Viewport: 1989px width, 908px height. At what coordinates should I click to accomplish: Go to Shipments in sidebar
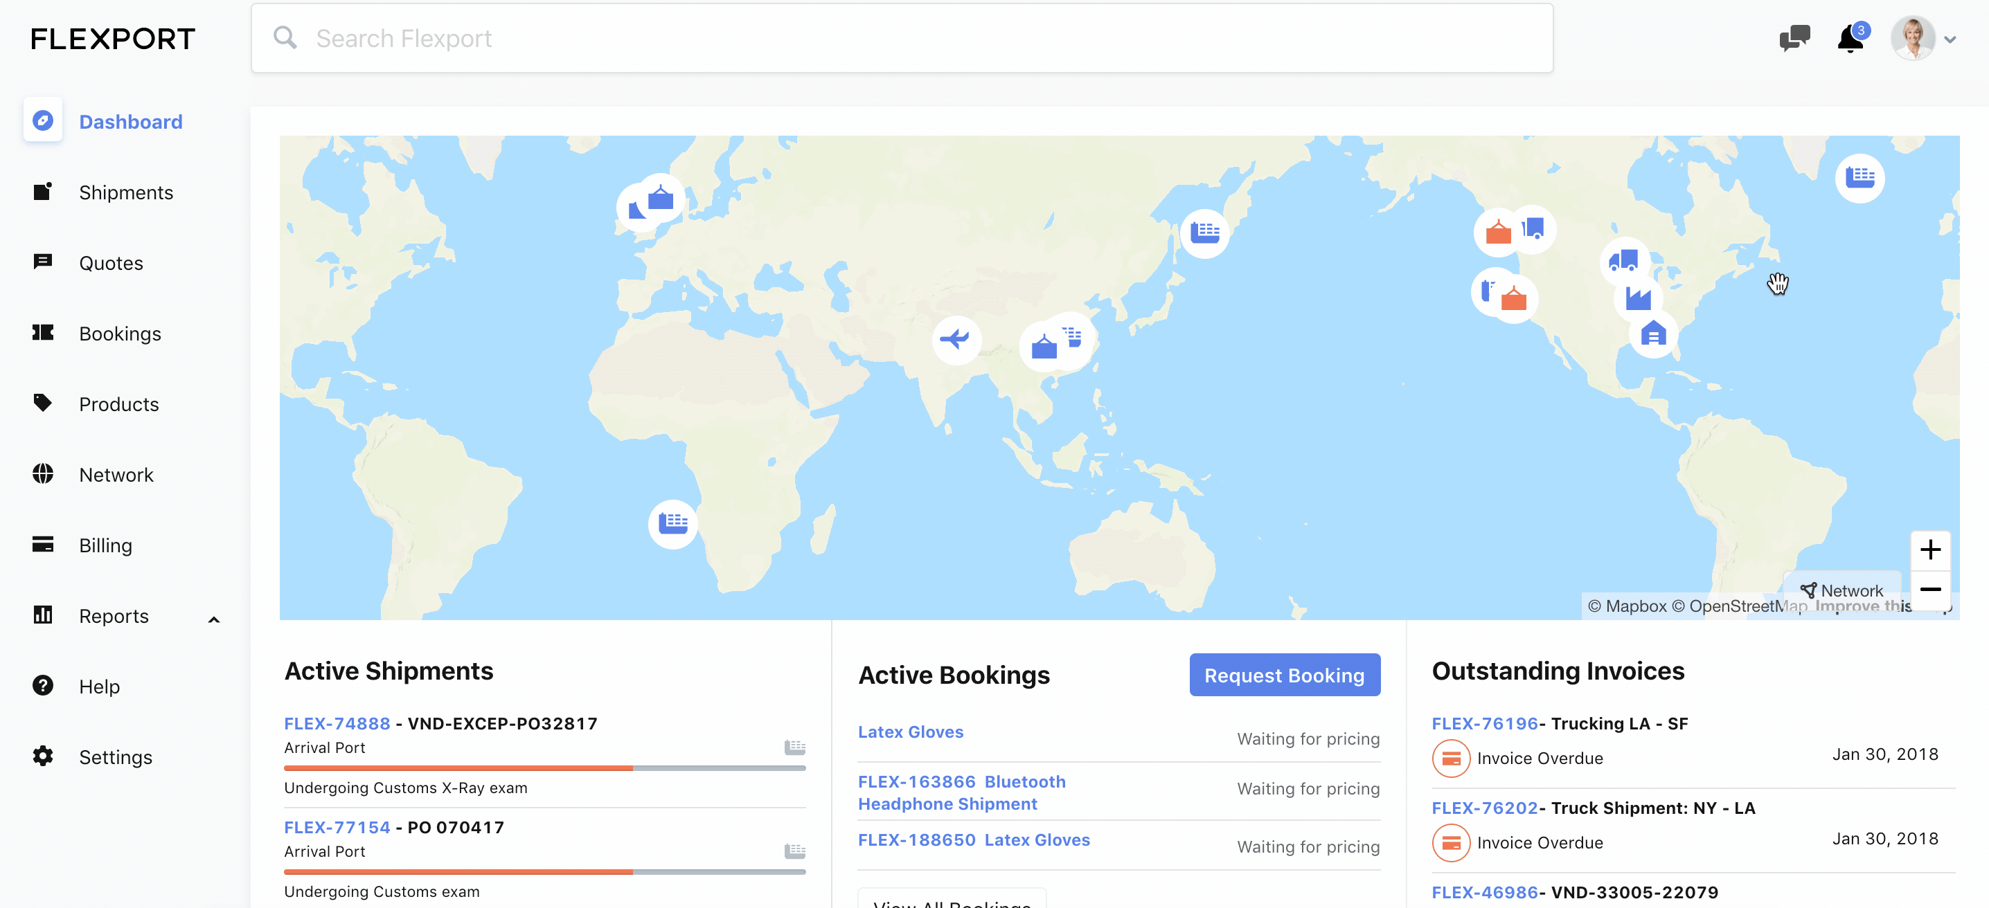(126, 192)
